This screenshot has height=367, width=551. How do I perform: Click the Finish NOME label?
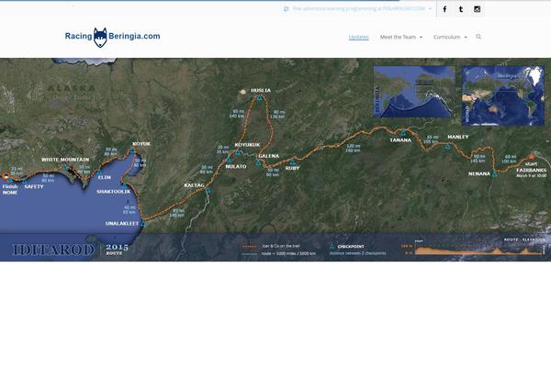tap(10, 190)
